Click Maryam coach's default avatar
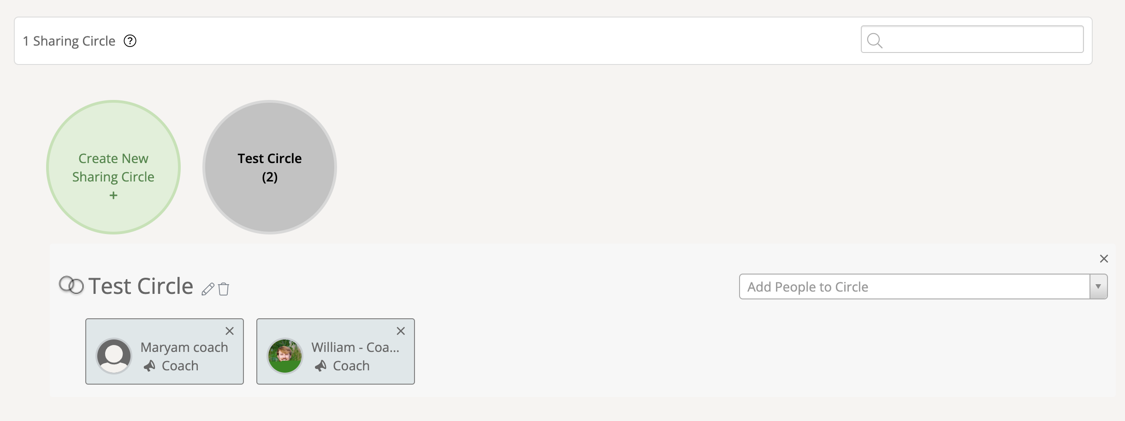Screen dimensions: 1125x421 point(114,356)
